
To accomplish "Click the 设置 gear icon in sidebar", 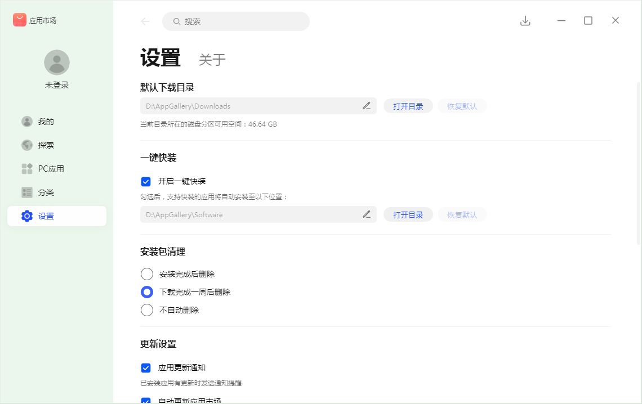I will (x=27, y=216).
